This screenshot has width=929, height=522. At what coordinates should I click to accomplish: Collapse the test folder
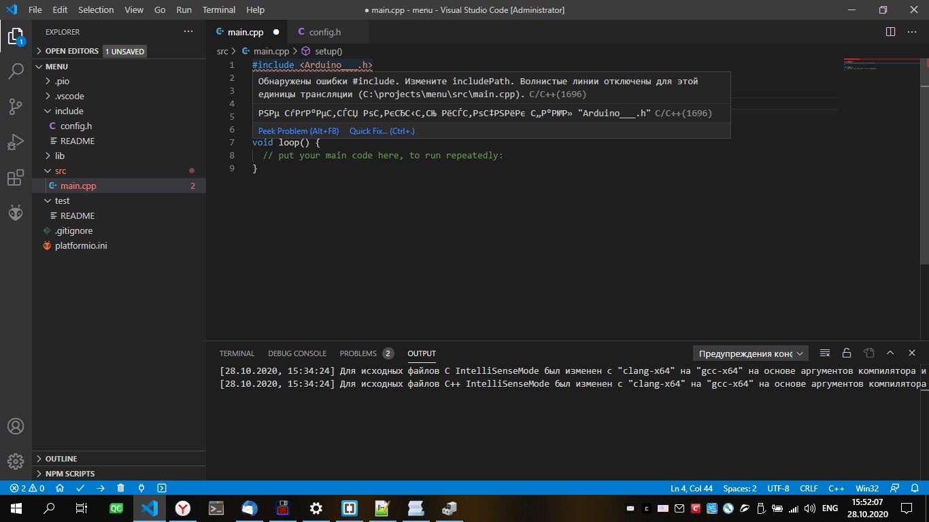coord(119,201)
